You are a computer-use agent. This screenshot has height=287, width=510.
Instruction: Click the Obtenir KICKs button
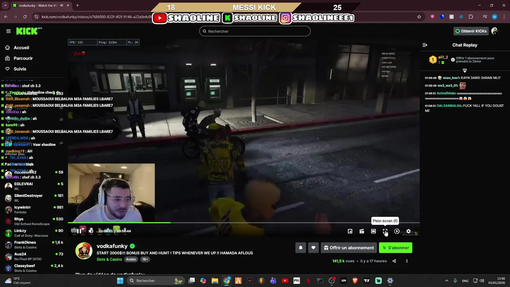pos(471,31)
